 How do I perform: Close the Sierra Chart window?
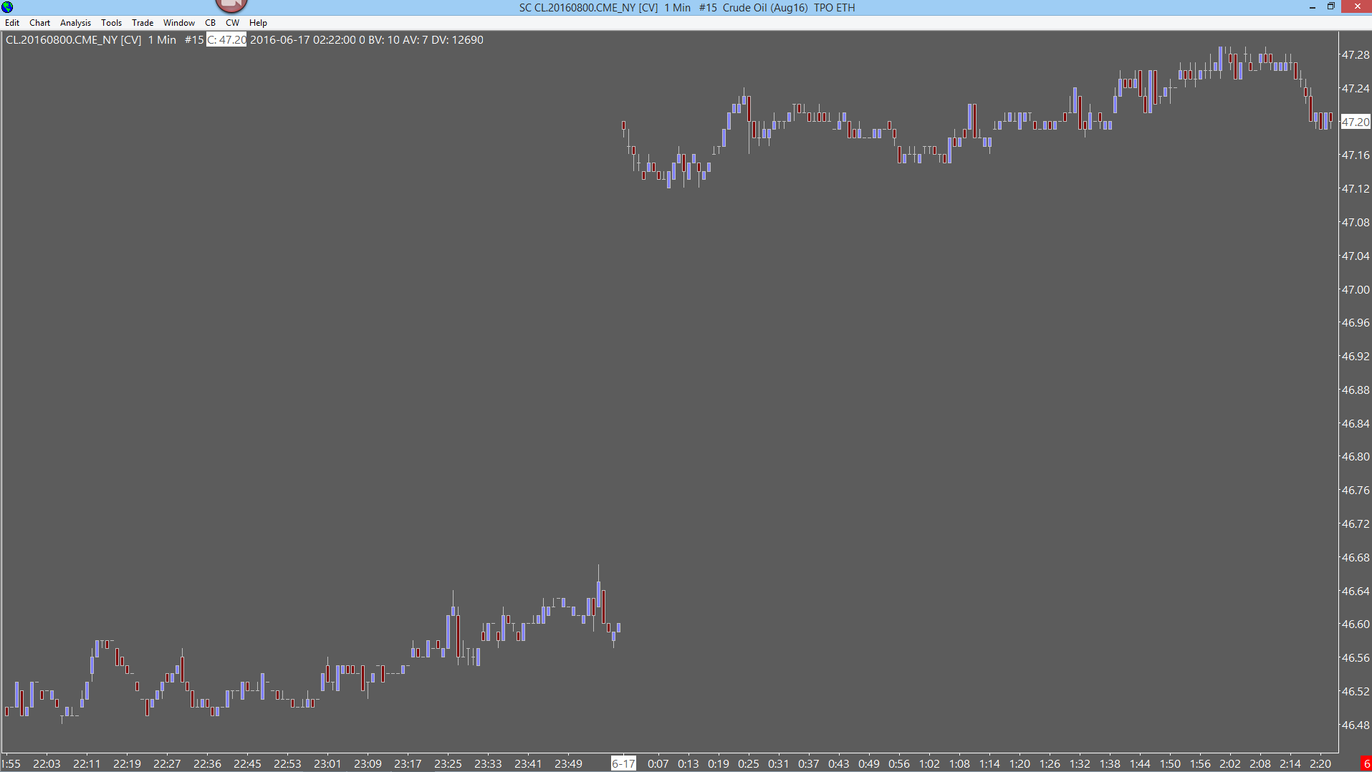tap(1357, 7)
